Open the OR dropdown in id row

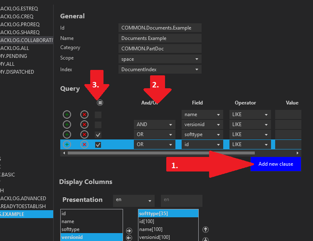point(155,144)
